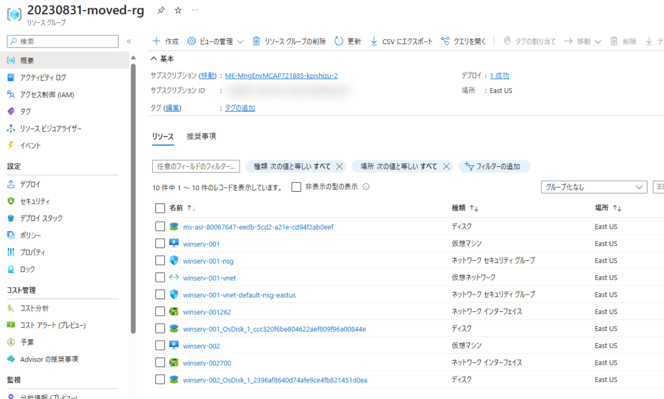The image size is (664, 399).
Task: Open the ellipsis more options in title
Action: pyautogui.click(x=195, y=11)
